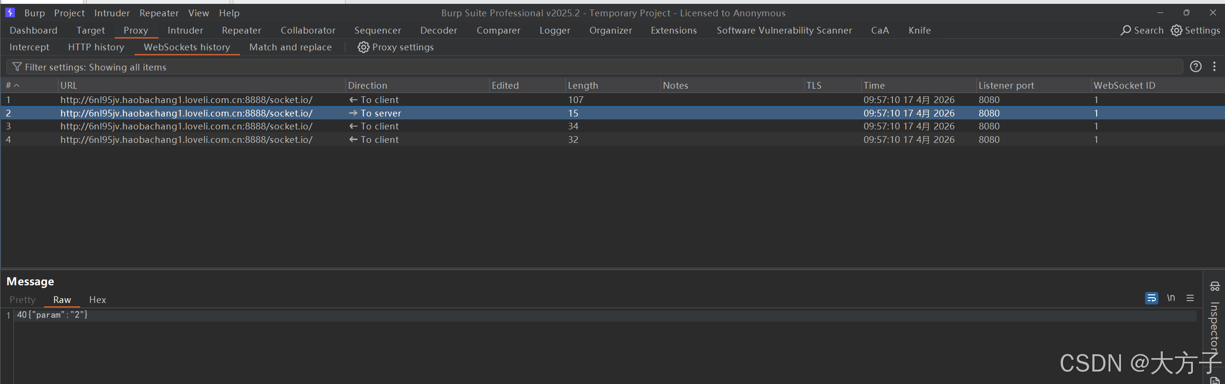Open the Repeater menu in menu bar

pos(159,13)
